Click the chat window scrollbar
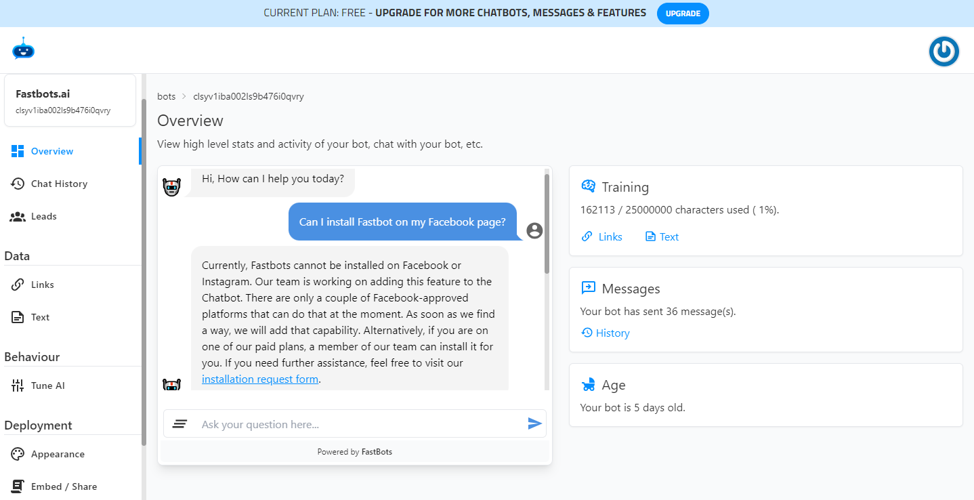The height and width of the screenshot is (500, 974). (547, 224)
